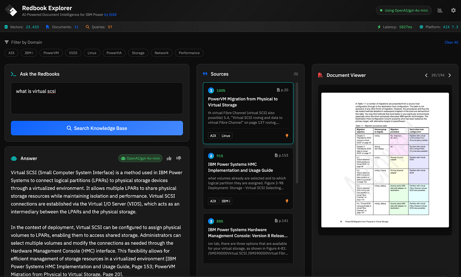Click the query text box containing 'what is virtual scsi'
Screen dimensions: 461x277
[x=97, y=98]
